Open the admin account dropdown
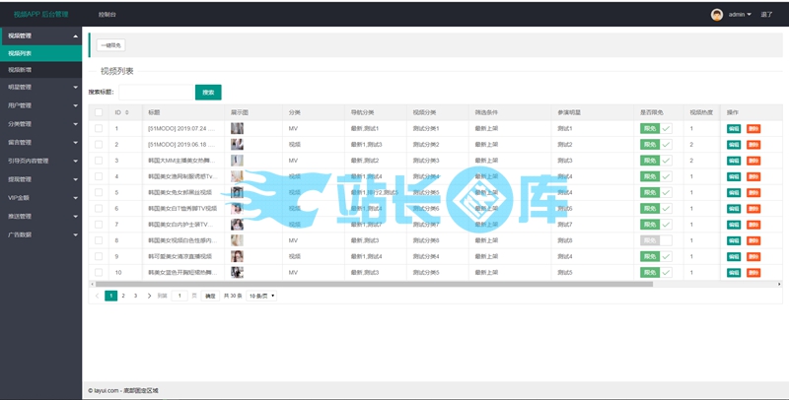789x400 pixels. click(740, 15)
